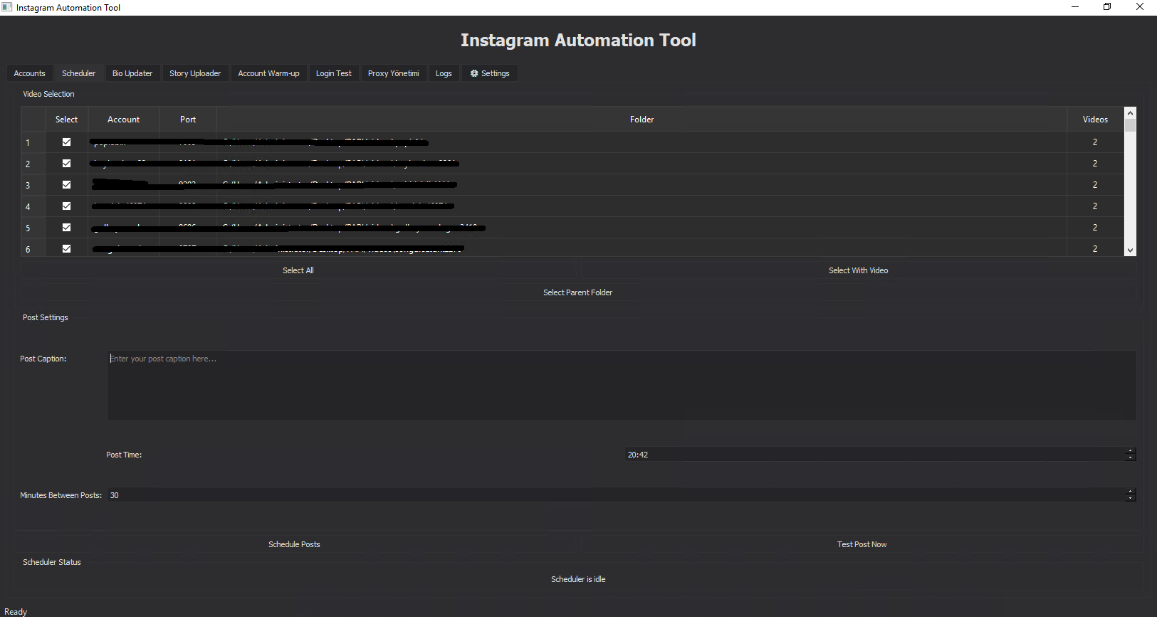Click the Select column header

[x=66, y=120]
